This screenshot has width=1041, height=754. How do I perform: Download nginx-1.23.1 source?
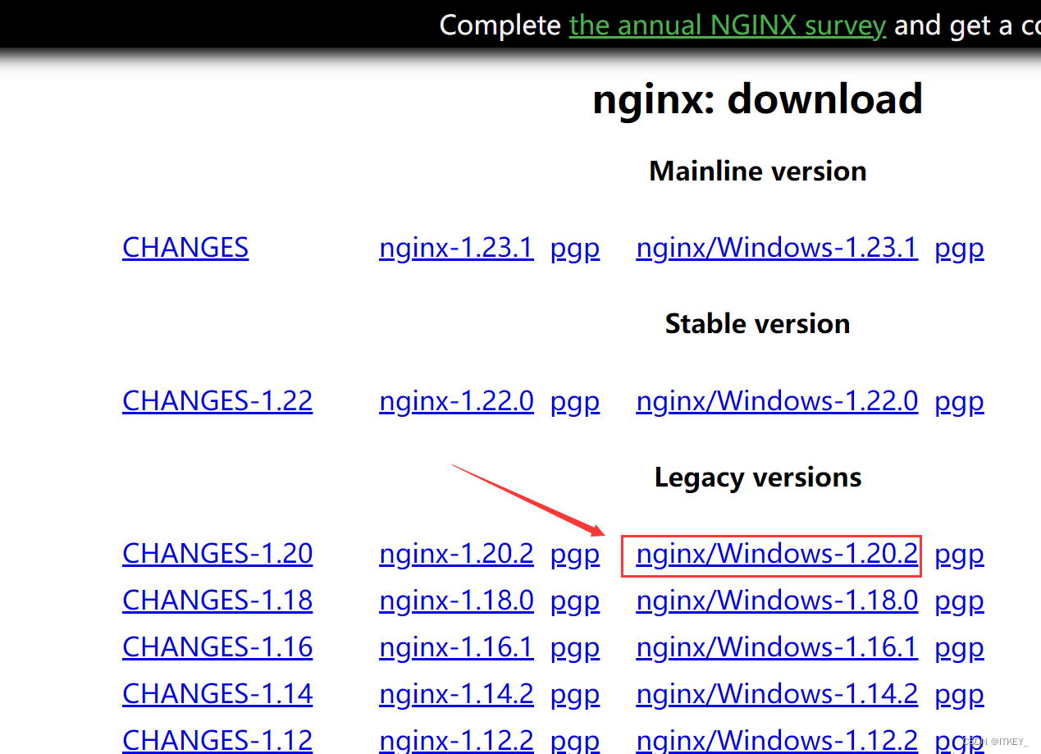click(x=456, y=248)
